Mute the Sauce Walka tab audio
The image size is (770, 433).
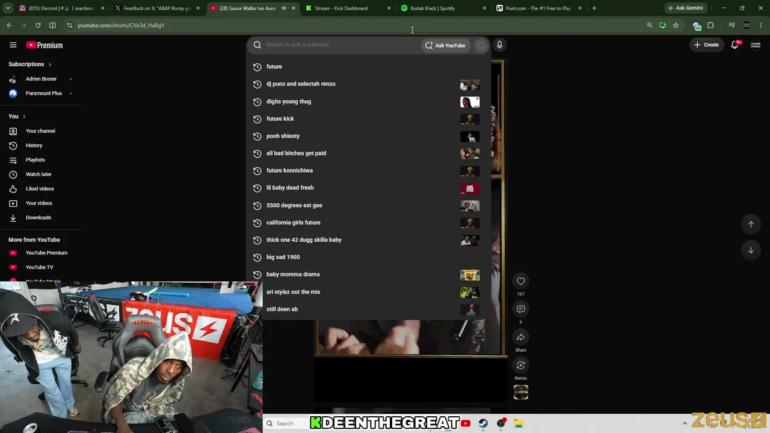point(283,8)
